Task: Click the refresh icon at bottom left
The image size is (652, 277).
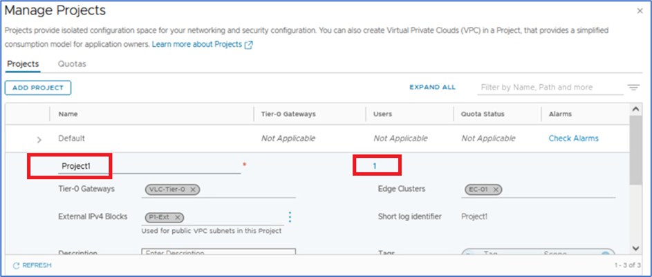Action: pyautogui.click(x=15, y=265)
